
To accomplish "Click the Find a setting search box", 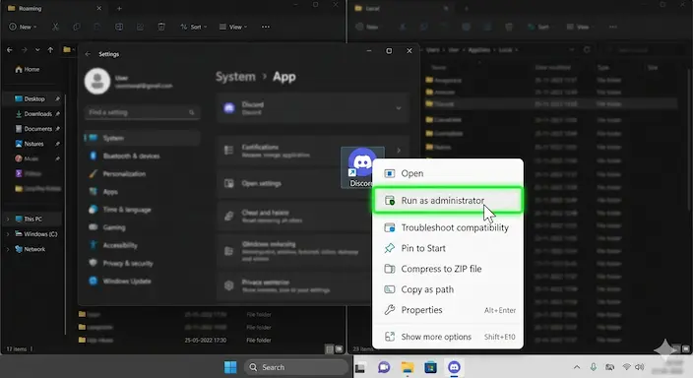I will click(142, 112).
